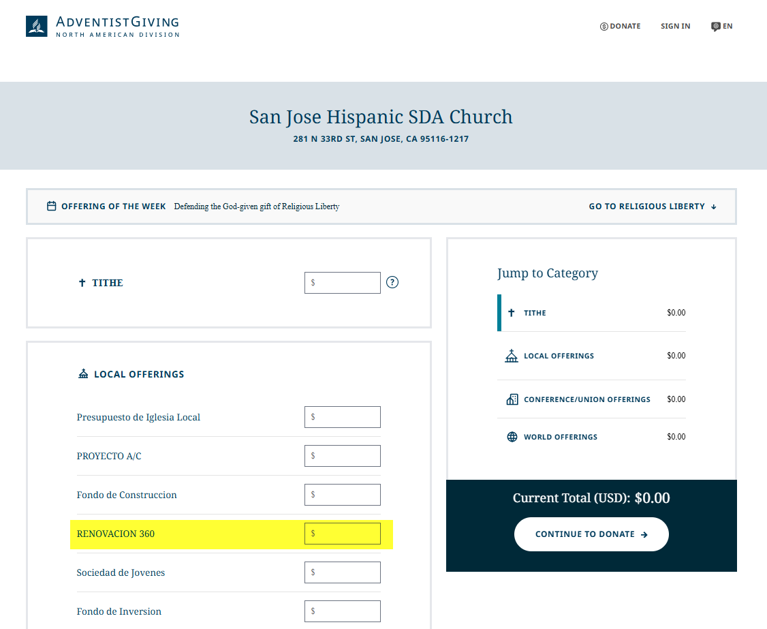Click the dollar coin Donate icon
This screenshot has height=629, width=767.
(604, 27)
